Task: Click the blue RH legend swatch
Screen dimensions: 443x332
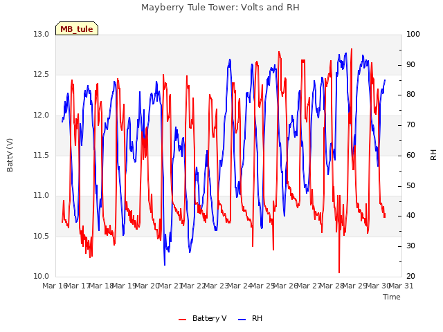Action: click(x=242, y=319)
